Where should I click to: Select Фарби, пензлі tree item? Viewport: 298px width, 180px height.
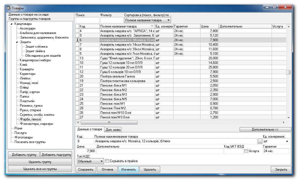coord(30,119)
